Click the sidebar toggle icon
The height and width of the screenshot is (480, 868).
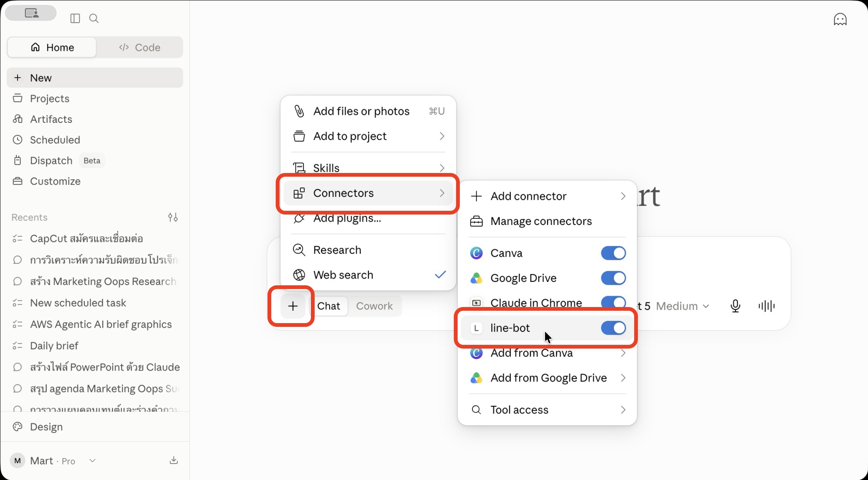75,18
